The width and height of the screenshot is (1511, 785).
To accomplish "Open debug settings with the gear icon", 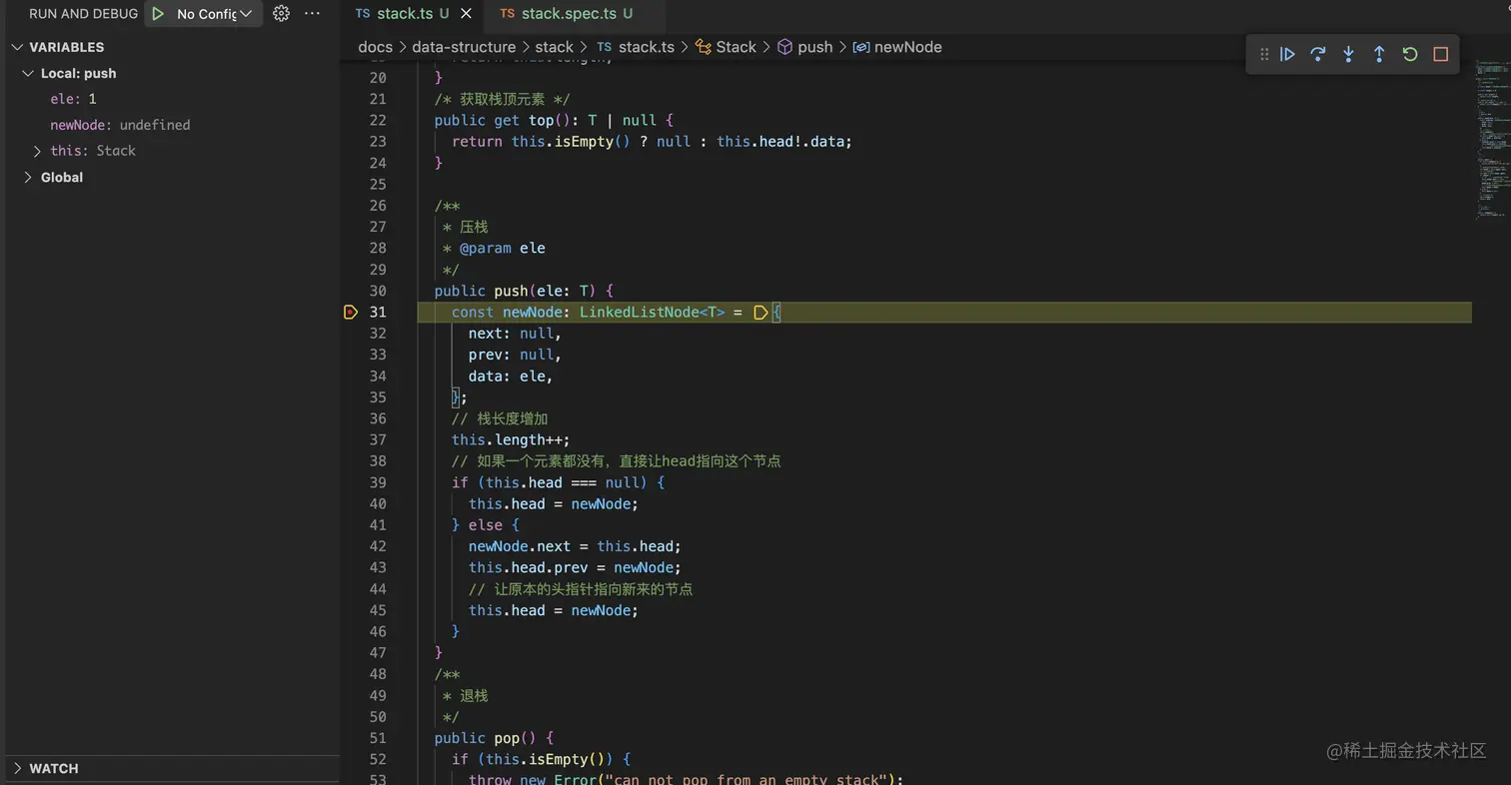I will point(281,13).
